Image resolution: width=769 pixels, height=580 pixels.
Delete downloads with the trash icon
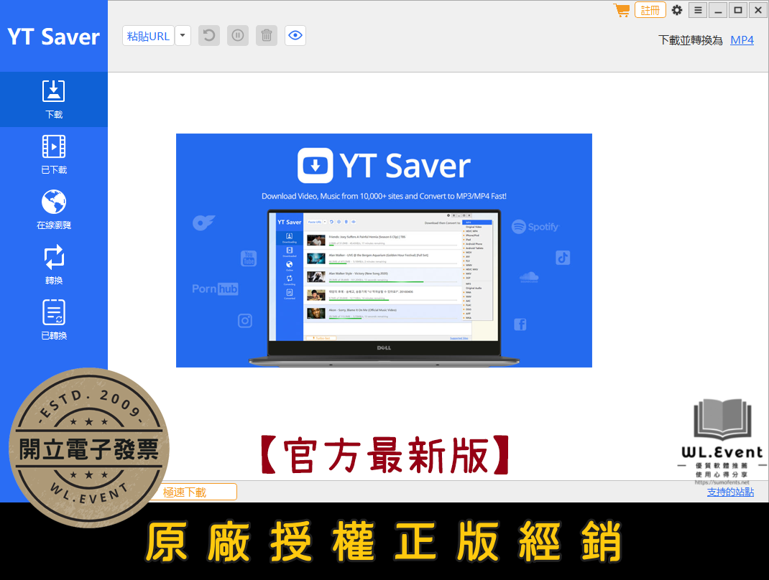(x=267, y=36)
